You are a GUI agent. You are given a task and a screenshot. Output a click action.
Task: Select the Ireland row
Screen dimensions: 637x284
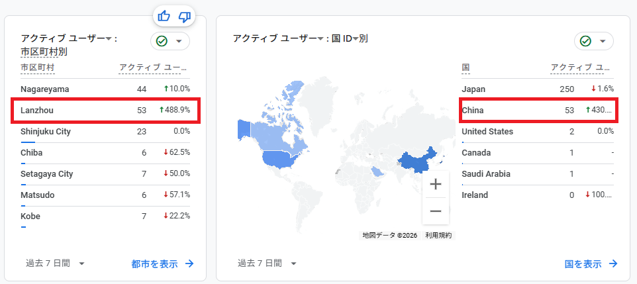point(538,195)
